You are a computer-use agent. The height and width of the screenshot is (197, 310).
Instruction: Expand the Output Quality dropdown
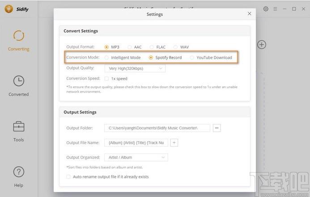pyautogui.click(x=135, y=69)
